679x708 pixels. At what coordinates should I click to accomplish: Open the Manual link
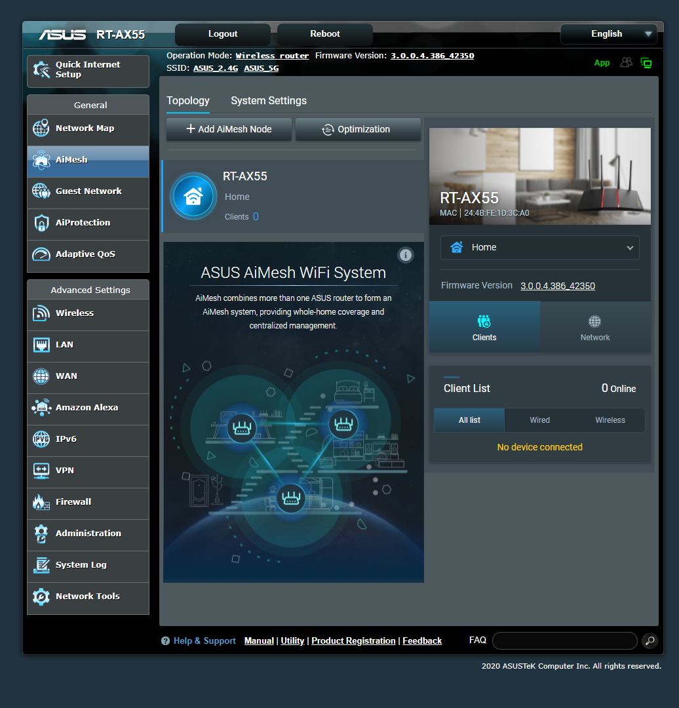259,640
